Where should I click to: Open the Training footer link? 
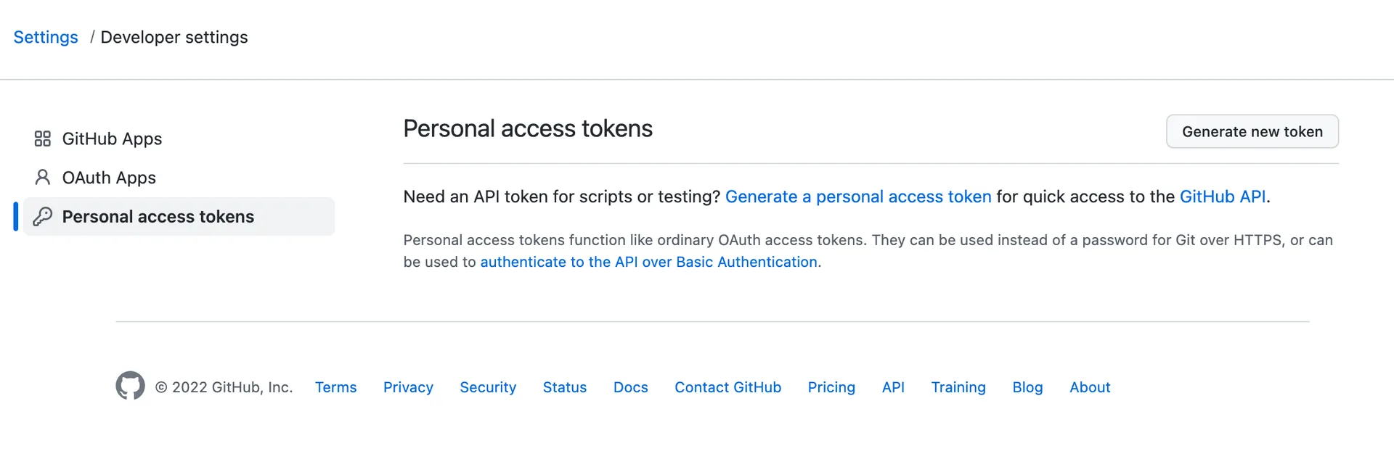point(958,387)
